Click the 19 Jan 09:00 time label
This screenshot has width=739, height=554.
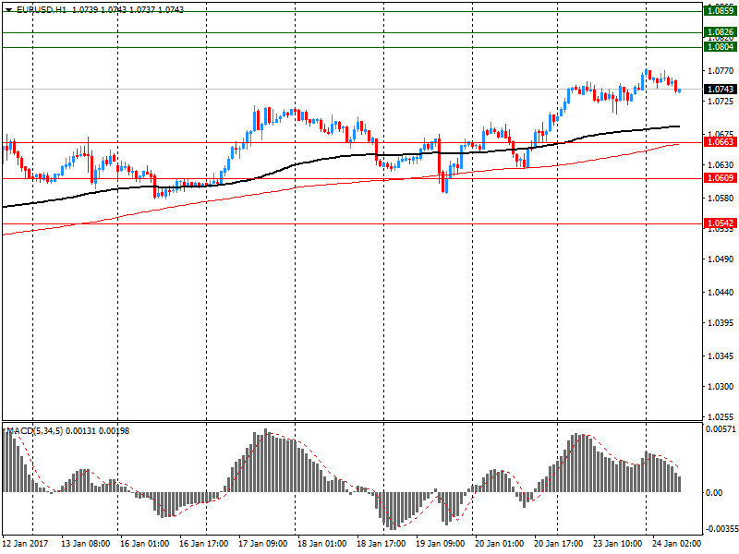click(441, 543)
